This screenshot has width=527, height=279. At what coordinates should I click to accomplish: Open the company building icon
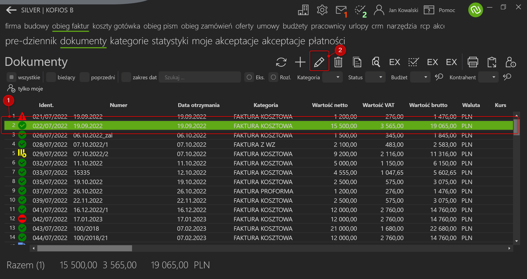(x=303, y=10)
